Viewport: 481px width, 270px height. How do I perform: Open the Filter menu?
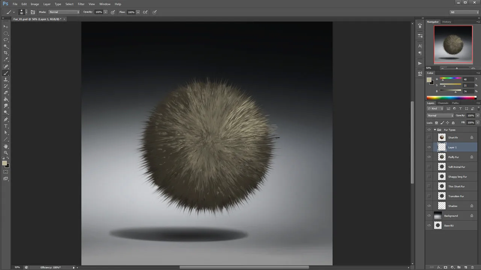pyautogui.click(x=81, y=4)
